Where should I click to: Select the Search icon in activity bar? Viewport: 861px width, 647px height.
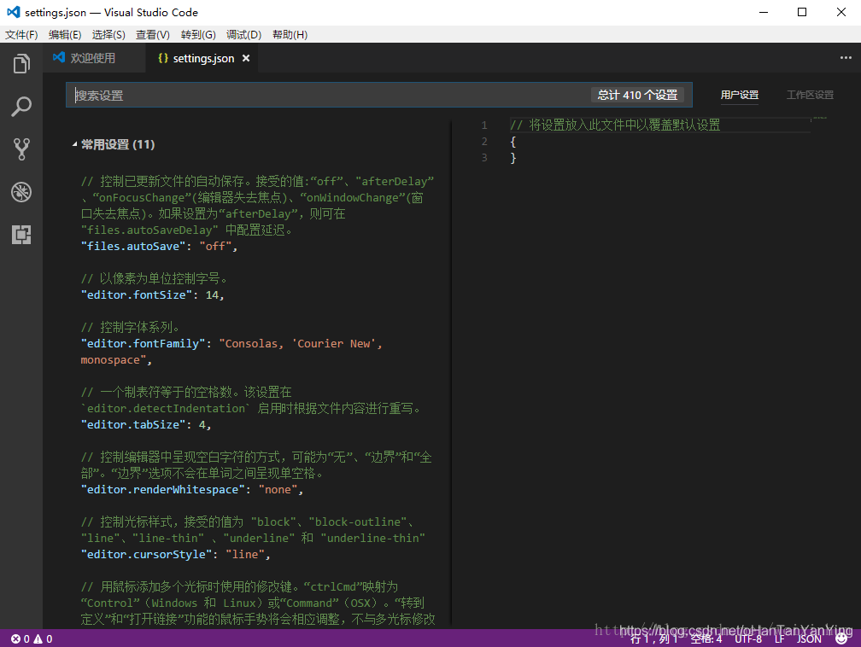(x=21, y=106)
